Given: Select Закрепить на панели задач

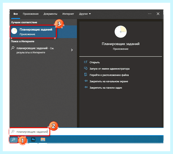Looking at the screenshot, I should [x=106, y=88].
